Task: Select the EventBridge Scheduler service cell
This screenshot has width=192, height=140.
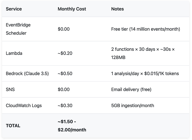Action: 18,29
